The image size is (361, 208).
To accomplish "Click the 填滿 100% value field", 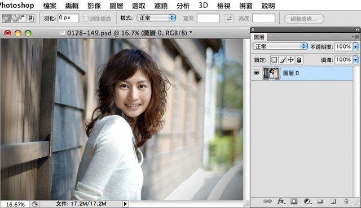I will point(344,60).
